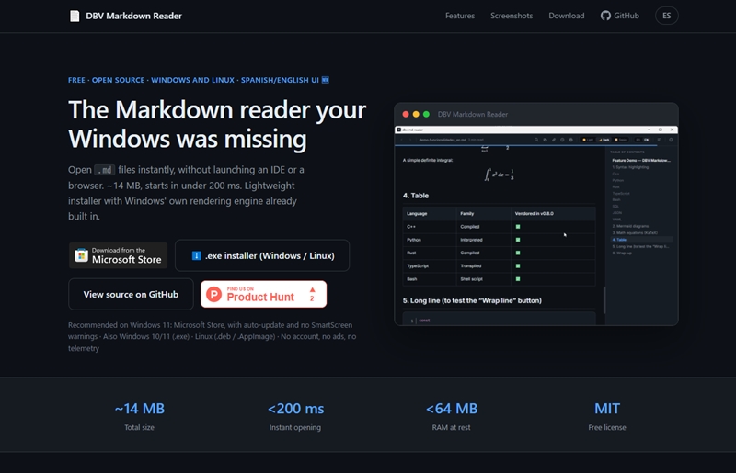Open the GitHub link in the header
This screenshot has width=736, height=473.
pyautogui.click(x=619, y=16)
